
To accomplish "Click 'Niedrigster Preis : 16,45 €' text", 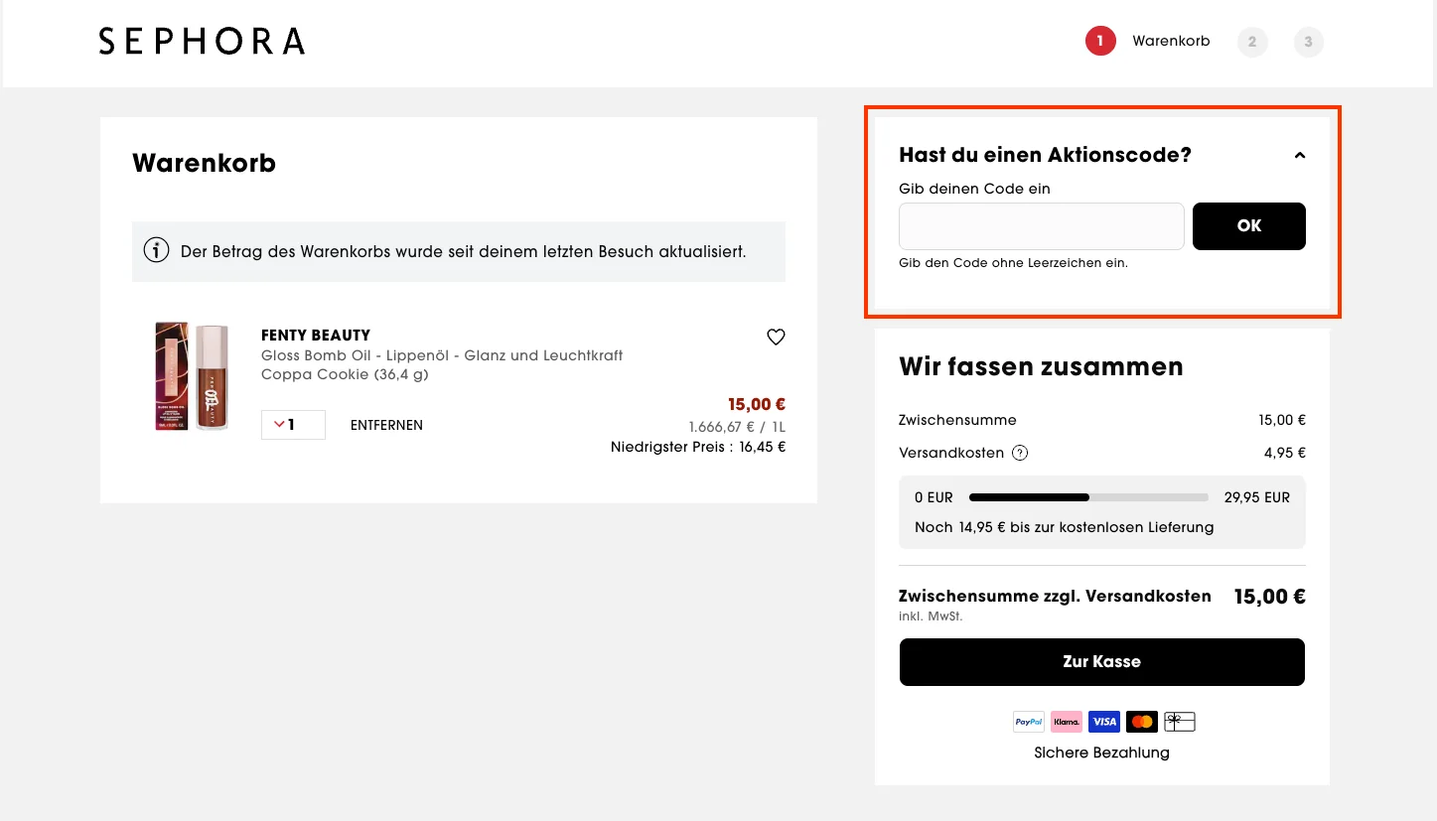I will 698,447.
